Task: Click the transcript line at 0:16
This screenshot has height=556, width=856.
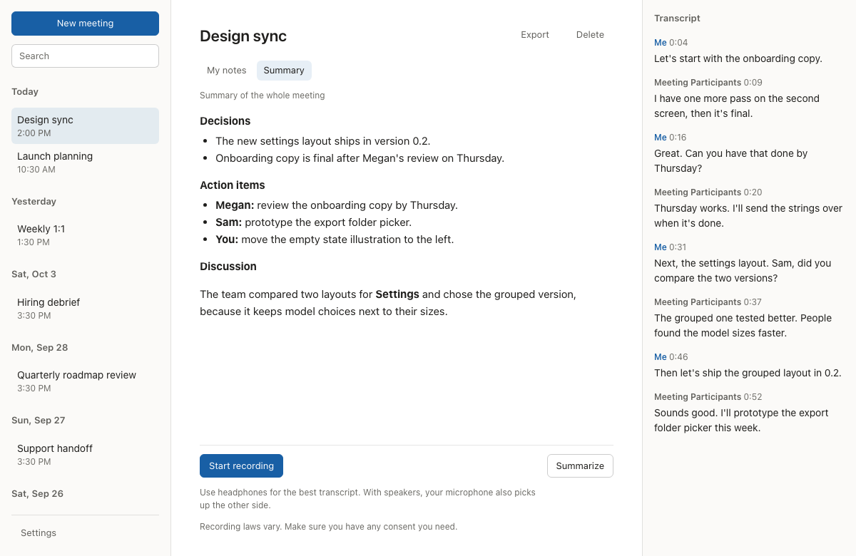Action: 731,161
